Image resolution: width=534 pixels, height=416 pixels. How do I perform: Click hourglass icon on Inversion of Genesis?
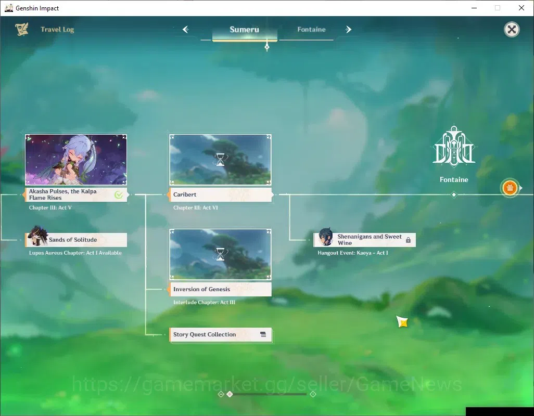220,254
